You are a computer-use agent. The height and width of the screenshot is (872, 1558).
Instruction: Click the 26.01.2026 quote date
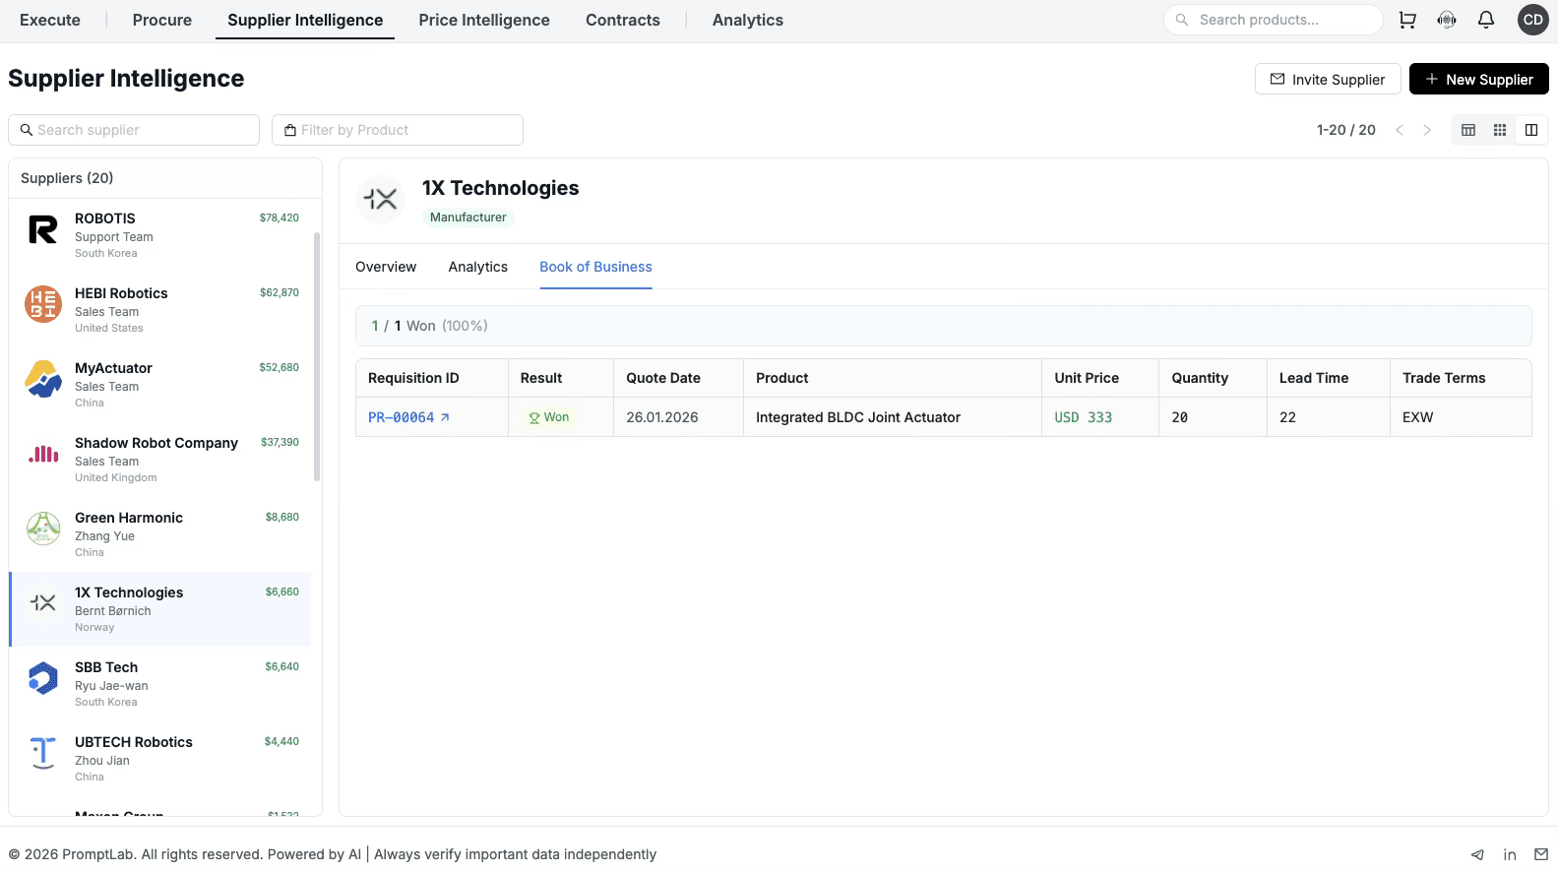click(x=662, y=417)
